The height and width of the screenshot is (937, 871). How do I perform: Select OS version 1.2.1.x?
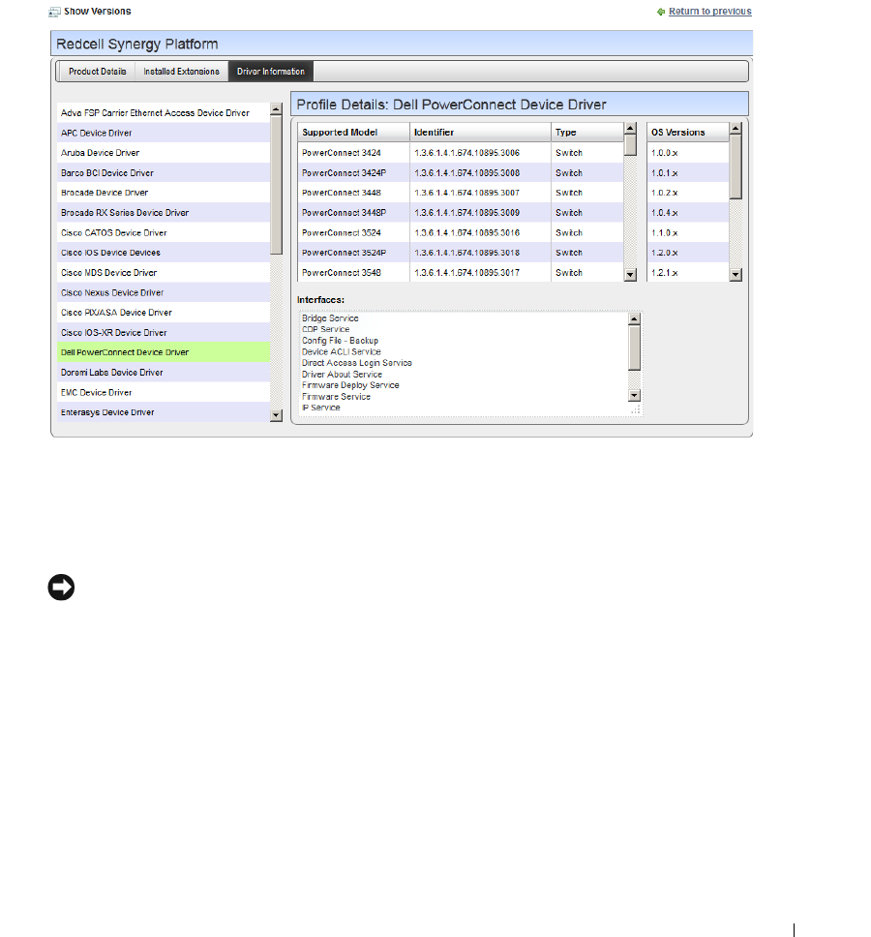click(x=688, y=273)
